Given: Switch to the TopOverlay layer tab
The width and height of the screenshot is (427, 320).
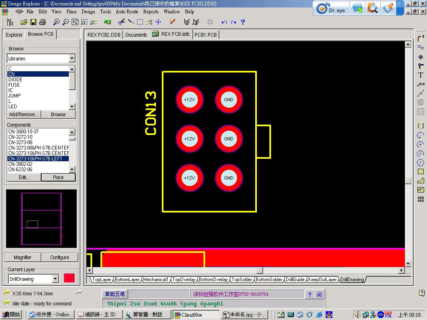Looking at the screenshot, I should [x=184, y=280].
